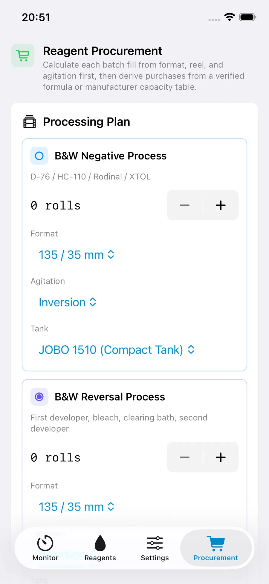Screen dimensions: 269x584
Task: Open the Inversion agitation dropdown
Action: click(68, 302)
